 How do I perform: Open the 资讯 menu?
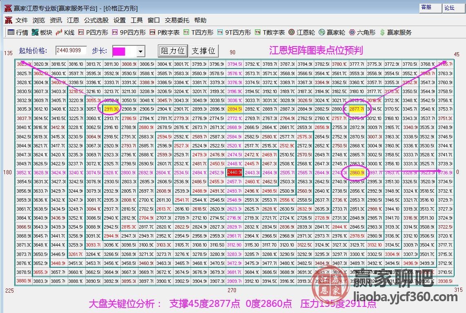pos(56,20)
